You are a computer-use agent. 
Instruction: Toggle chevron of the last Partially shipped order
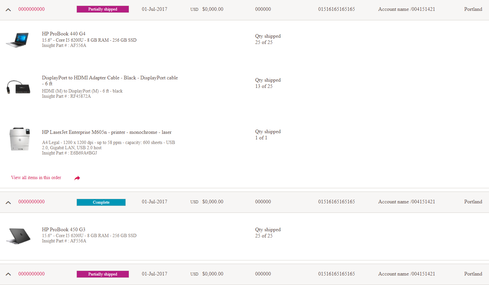click(9, 274)
